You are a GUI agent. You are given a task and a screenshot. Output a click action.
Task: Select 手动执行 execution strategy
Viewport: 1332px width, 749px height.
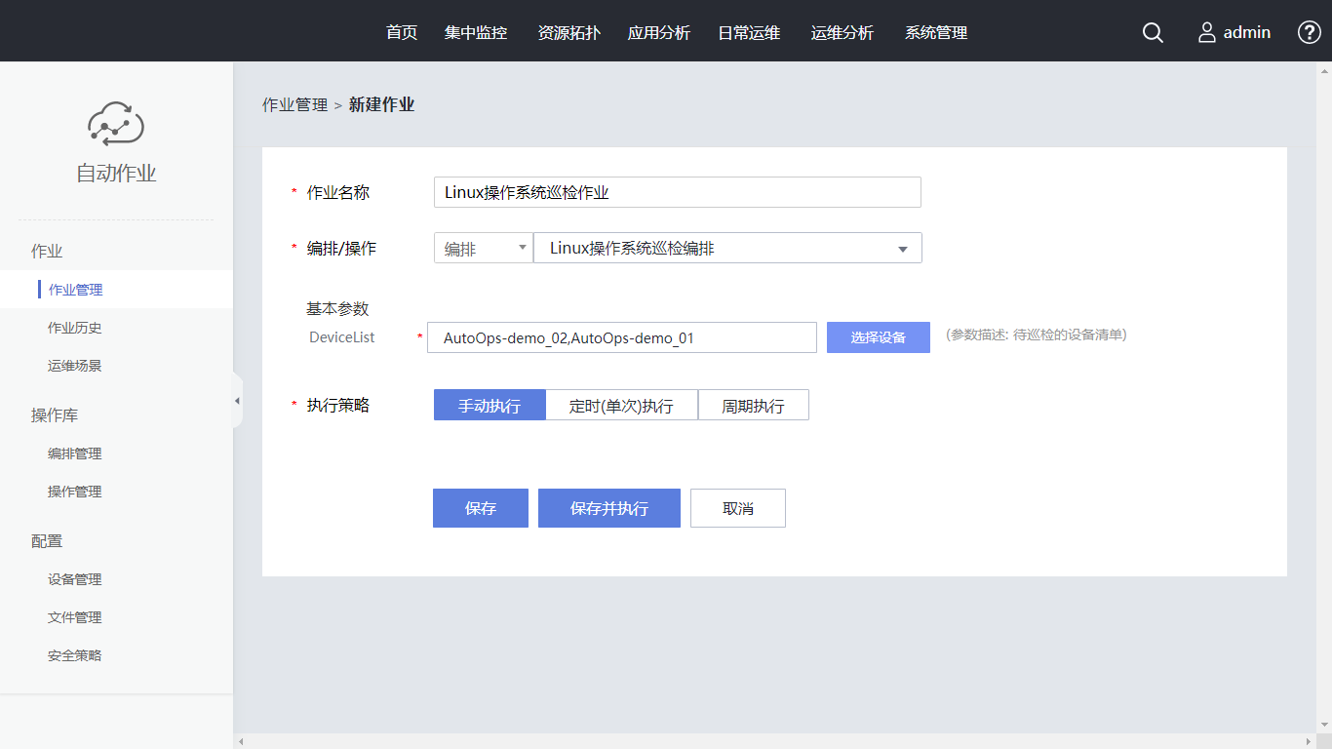point(490,406)
